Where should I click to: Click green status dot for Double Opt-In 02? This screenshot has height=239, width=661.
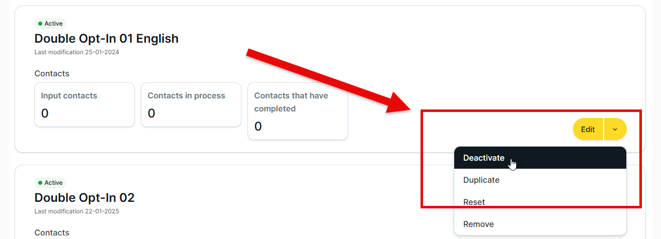point(40,183)
